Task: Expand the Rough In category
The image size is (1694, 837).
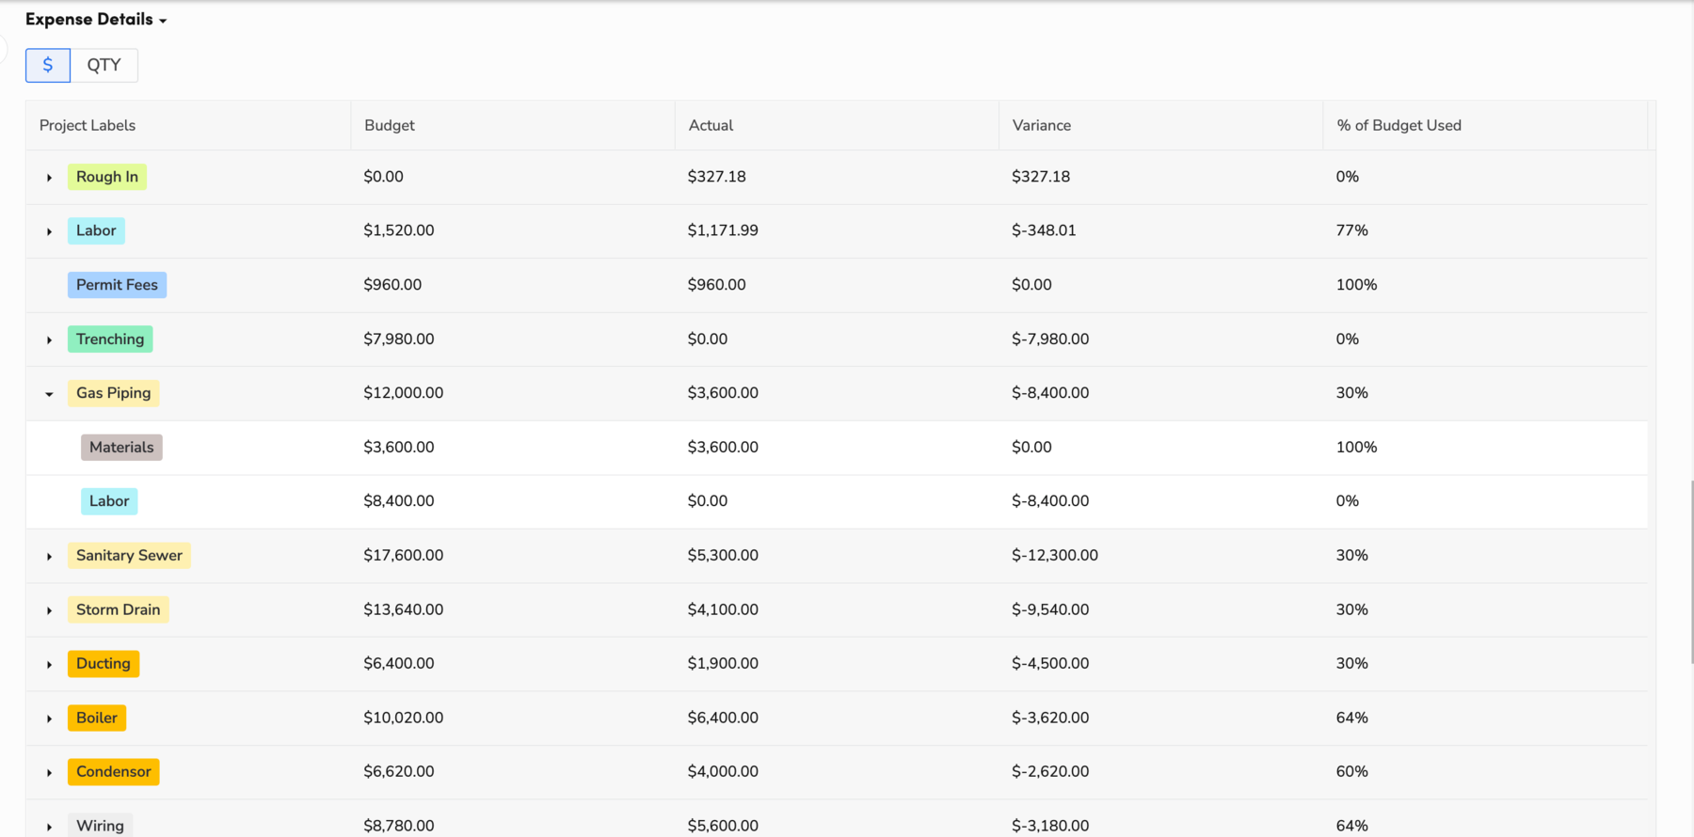Action: (48, 176)
